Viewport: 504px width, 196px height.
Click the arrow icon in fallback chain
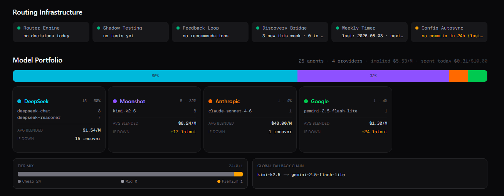click(286, 175)
